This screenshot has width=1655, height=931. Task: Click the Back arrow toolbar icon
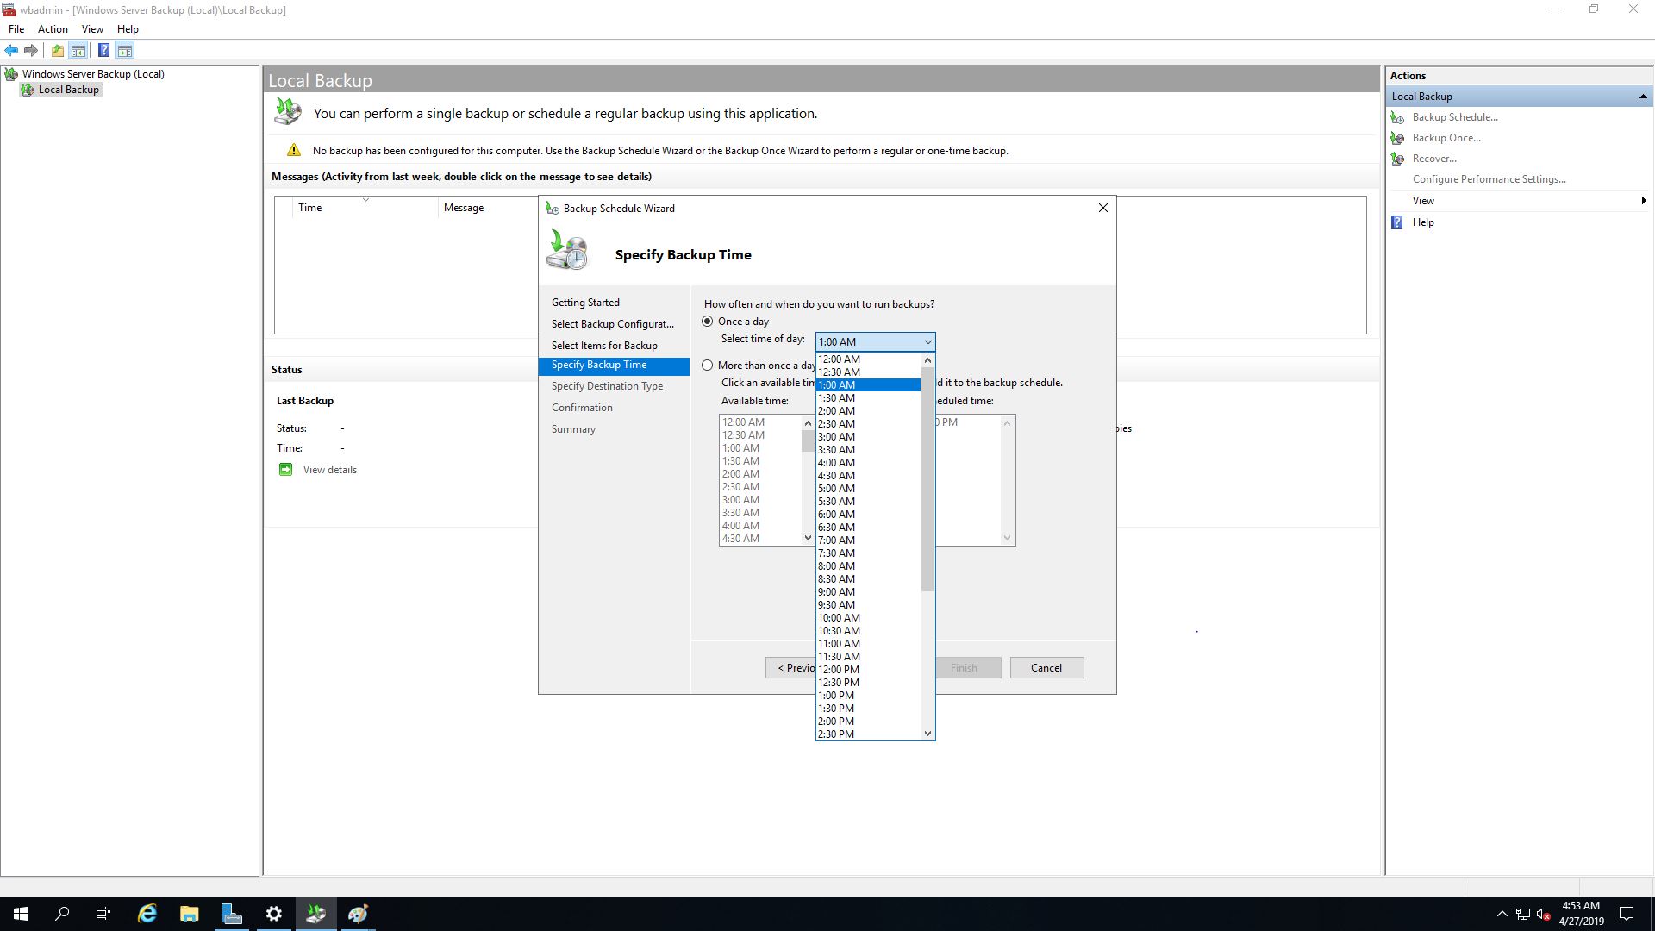point(11,50)
